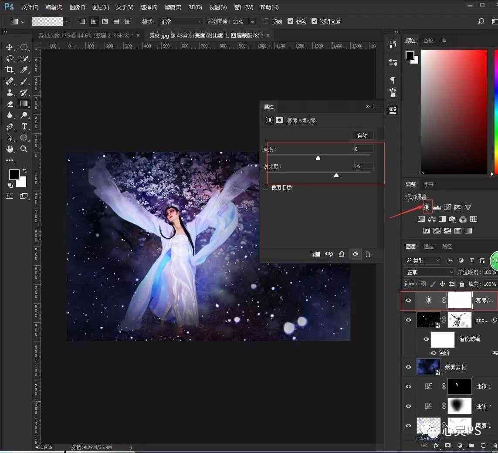Switch to the 路径 tab
498x453 pixels.
447,247
